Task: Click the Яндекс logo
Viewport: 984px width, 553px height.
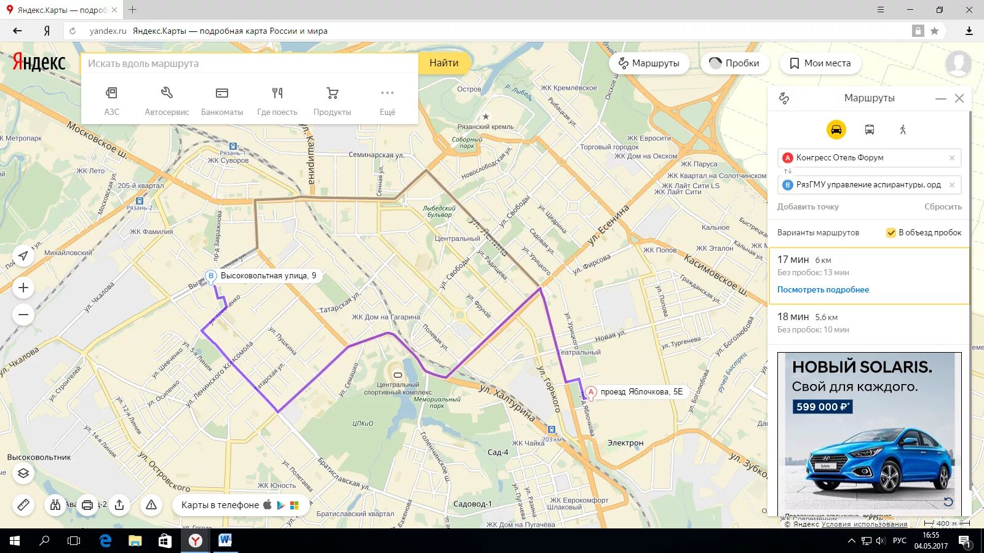Action: click(39, 62)
